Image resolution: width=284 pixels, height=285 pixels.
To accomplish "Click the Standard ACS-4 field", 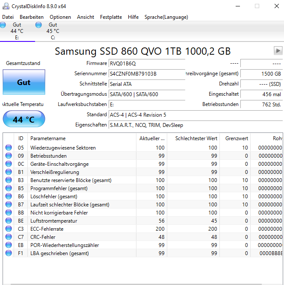I will [x=195, y=115].
